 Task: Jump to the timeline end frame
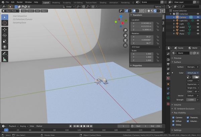[91, 126]
